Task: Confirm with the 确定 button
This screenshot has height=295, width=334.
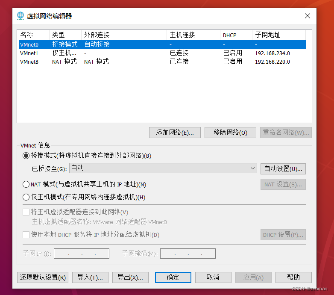Action: [x=173, y=277]
